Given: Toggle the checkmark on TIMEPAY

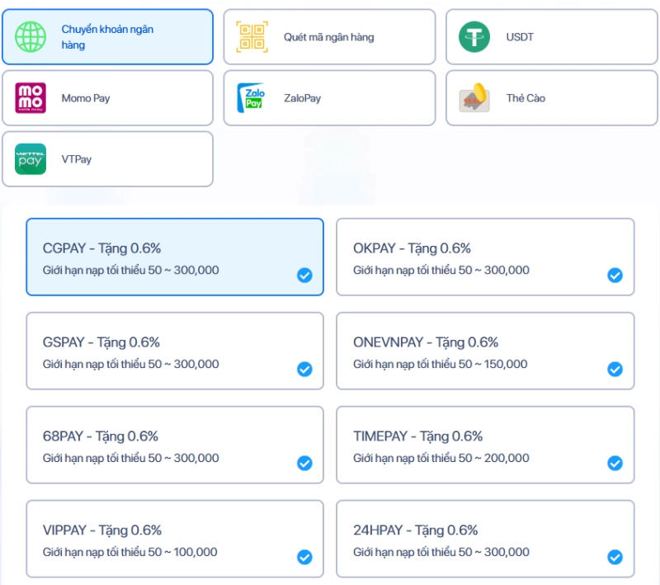Looking at the screenshot, I should [x=615, y=464].
